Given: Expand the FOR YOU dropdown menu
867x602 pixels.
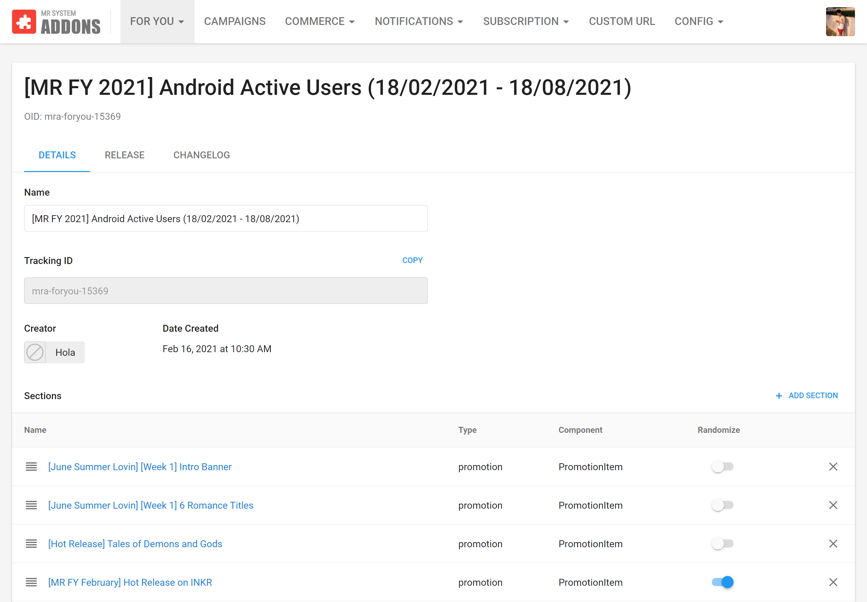Looking at the screenshot, I should 157,21.
